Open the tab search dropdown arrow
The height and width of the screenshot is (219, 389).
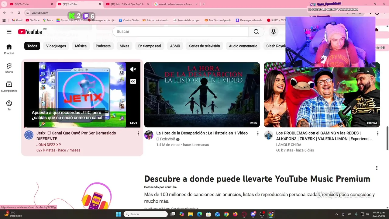pyautogui.click(x=4, y=4)
